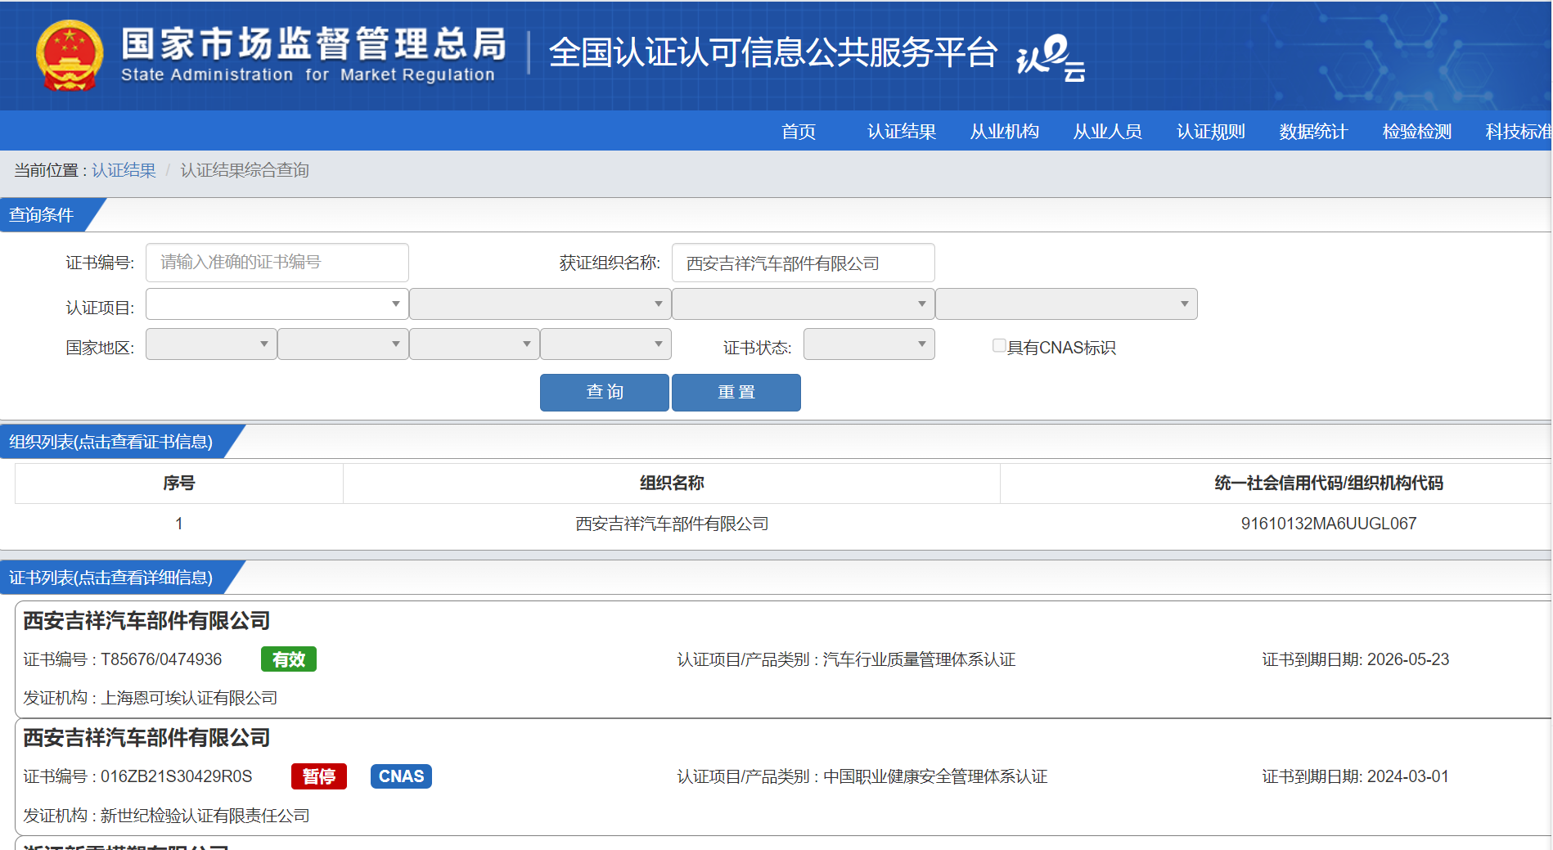Open the 从业机构 navigation menu
This screenshot has width=1553, height=850.
(1005, 132)
